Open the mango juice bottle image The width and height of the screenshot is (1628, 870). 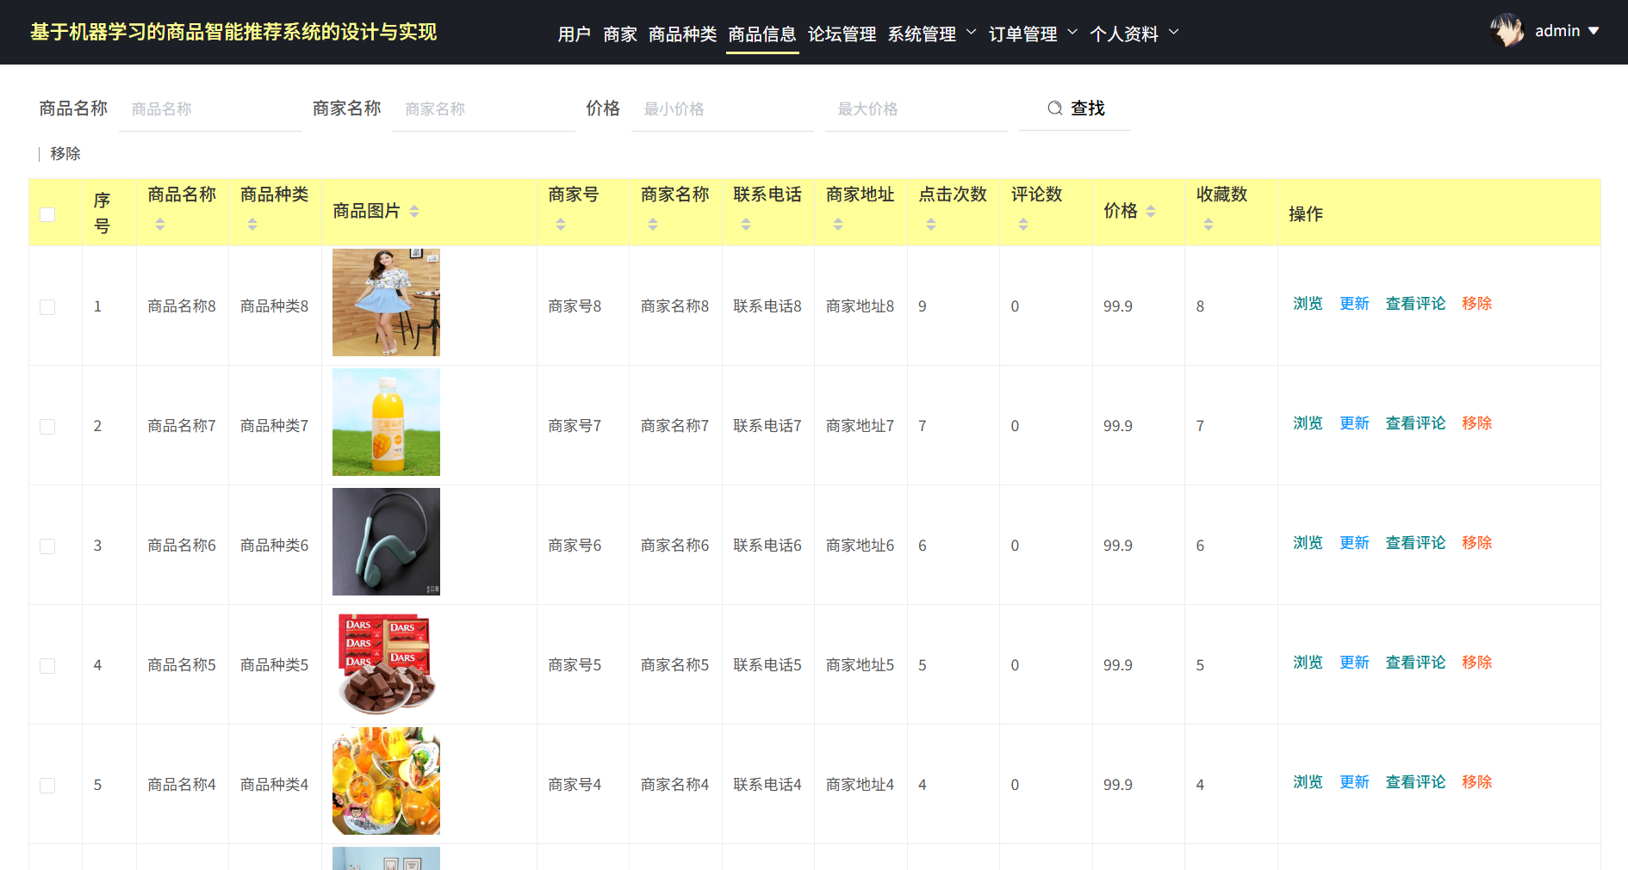pyautogui.click(x=386, y=423)
